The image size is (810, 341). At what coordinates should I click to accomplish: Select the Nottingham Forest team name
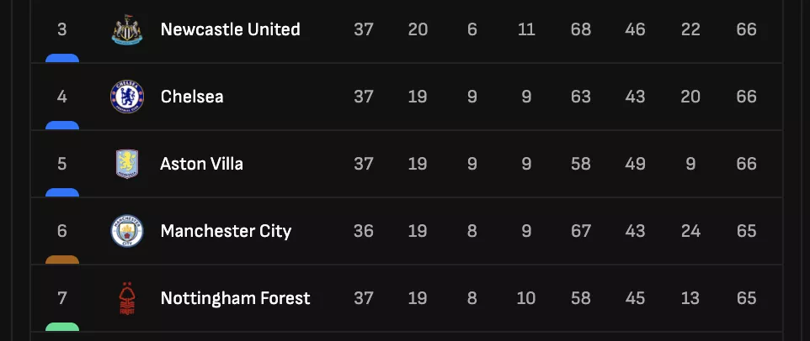click(235, 298)
